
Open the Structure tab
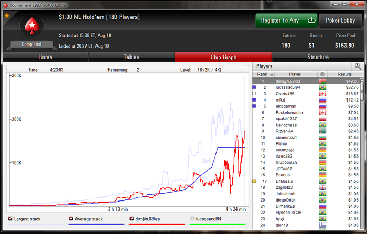318,57
